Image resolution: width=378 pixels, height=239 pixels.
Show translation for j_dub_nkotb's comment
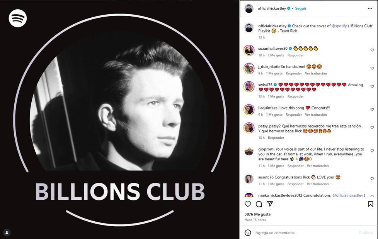tap(316, 73)
